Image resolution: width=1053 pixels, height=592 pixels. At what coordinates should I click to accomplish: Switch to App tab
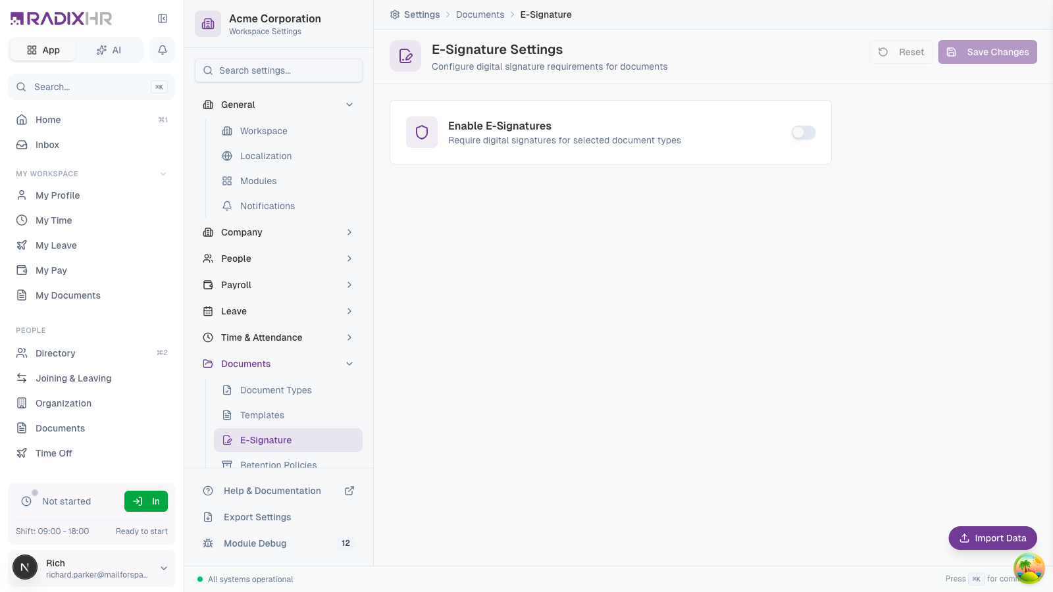tap(43, 50)
